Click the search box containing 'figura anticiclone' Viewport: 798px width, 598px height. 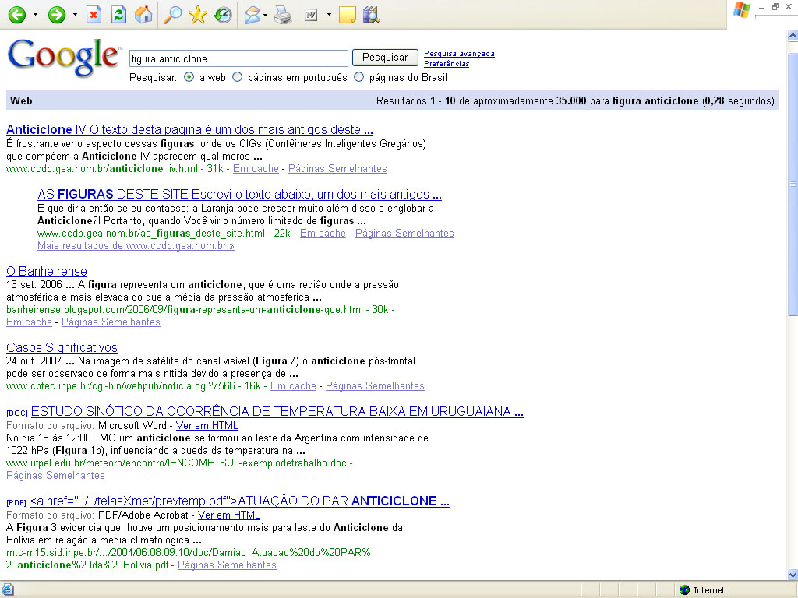pyautogui.click(x=238, y=58)
